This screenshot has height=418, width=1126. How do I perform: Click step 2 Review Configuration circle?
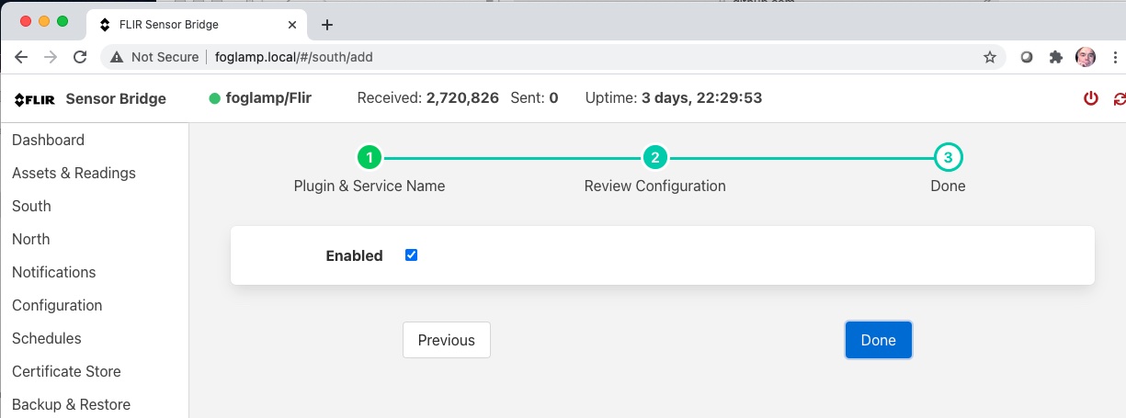click(654, 158)
